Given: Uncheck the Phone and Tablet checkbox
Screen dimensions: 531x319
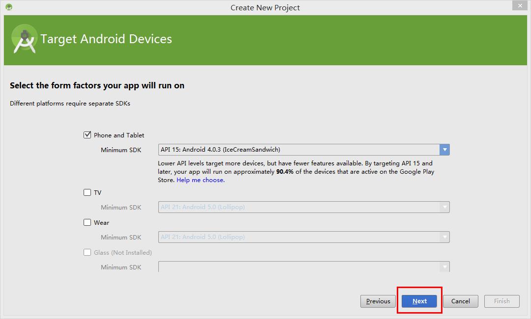Looking at the screenshot, I should [x=87, y=135].
